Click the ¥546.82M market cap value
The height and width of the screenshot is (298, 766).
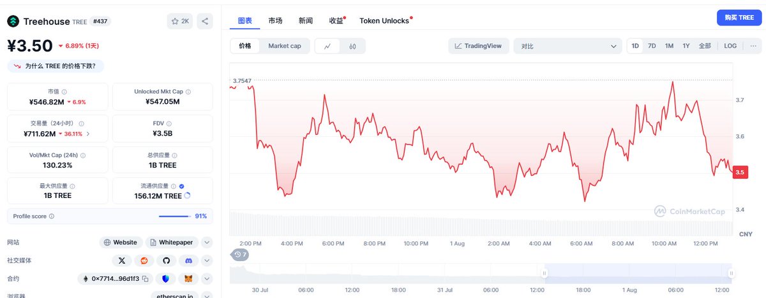(47, 102)
